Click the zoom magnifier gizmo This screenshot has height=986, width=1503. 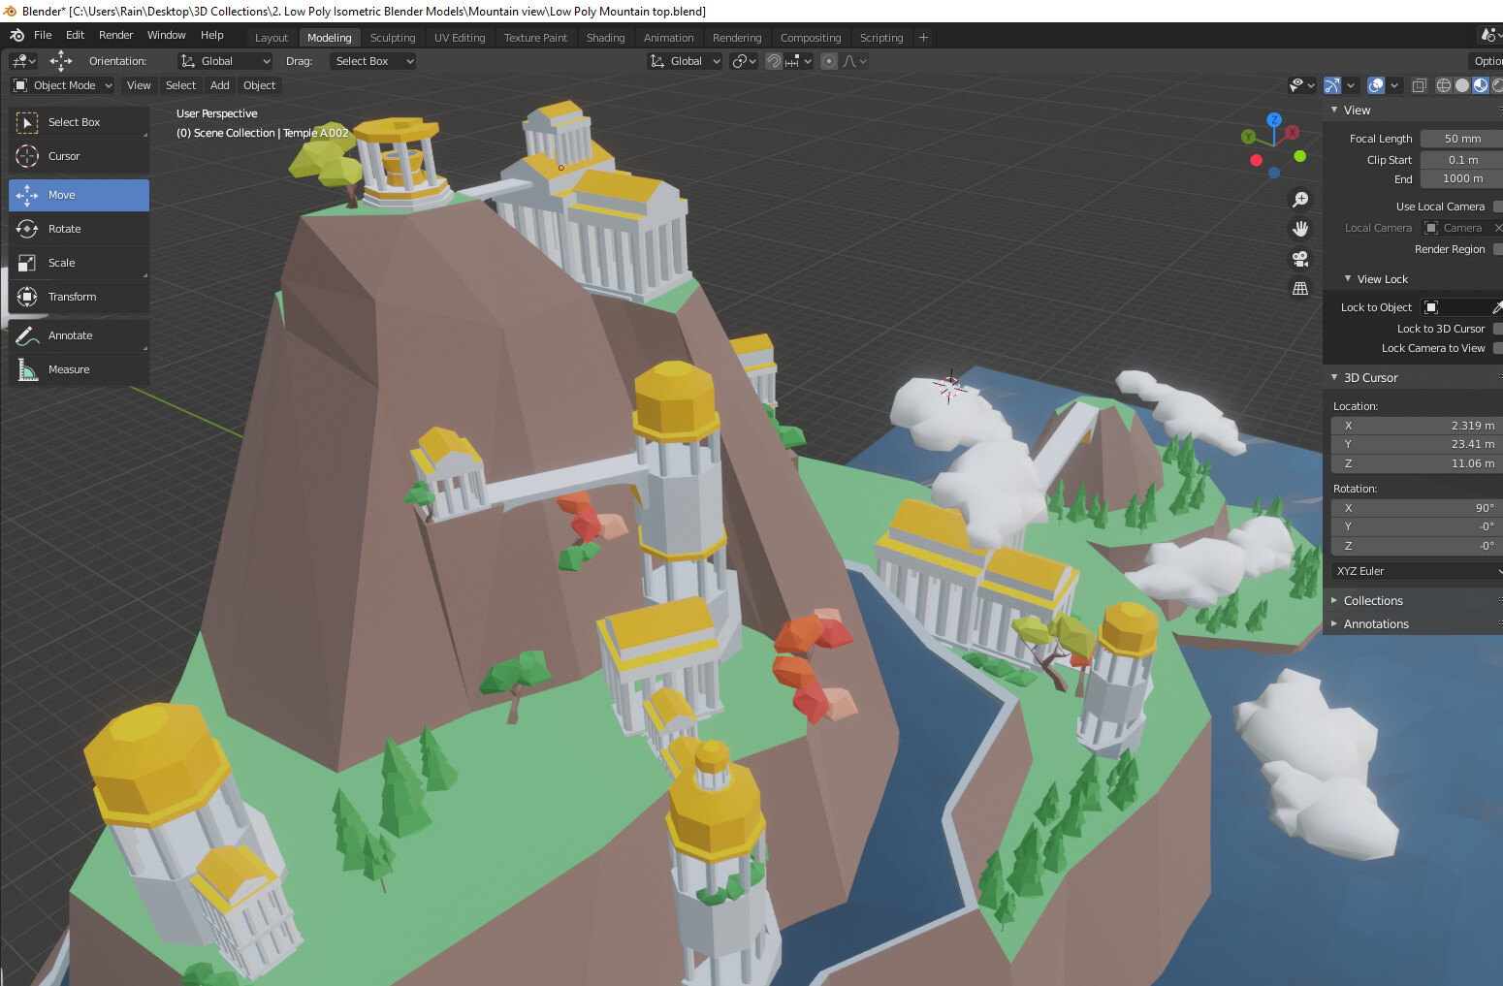(1300, 199)
